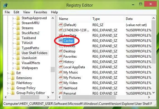Image resolution: width=159 pixels, height=109 pixels.
Task: Click the string icon of History value
Action: click(61, 62)
